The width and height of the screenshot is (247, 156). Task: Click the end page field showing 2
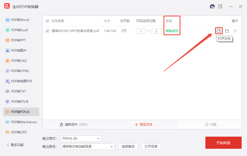[157, 31]
